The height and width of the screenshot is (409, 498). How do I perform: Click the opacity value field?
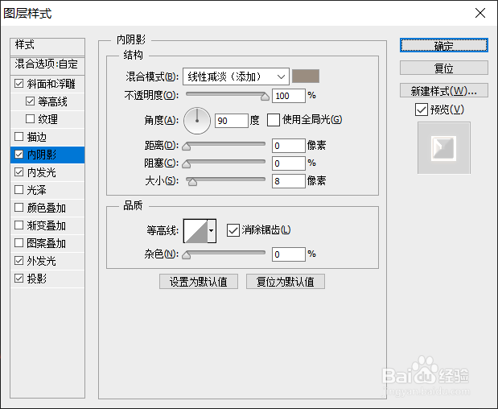point(288,96)
